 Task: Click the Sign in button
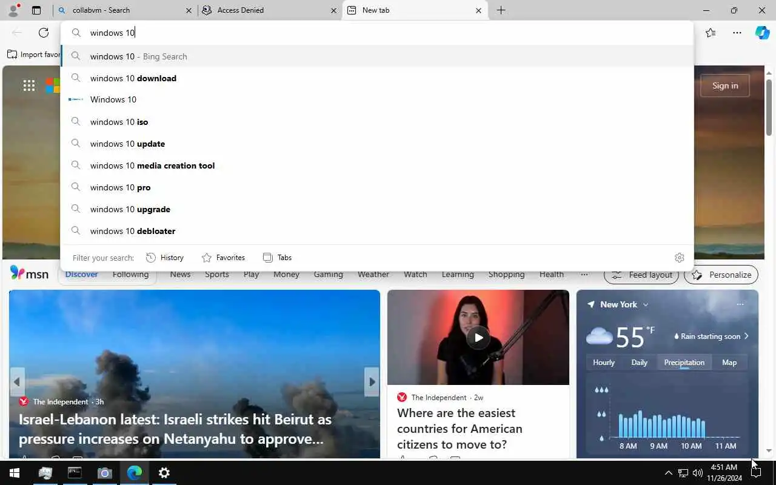pos(725,85)
